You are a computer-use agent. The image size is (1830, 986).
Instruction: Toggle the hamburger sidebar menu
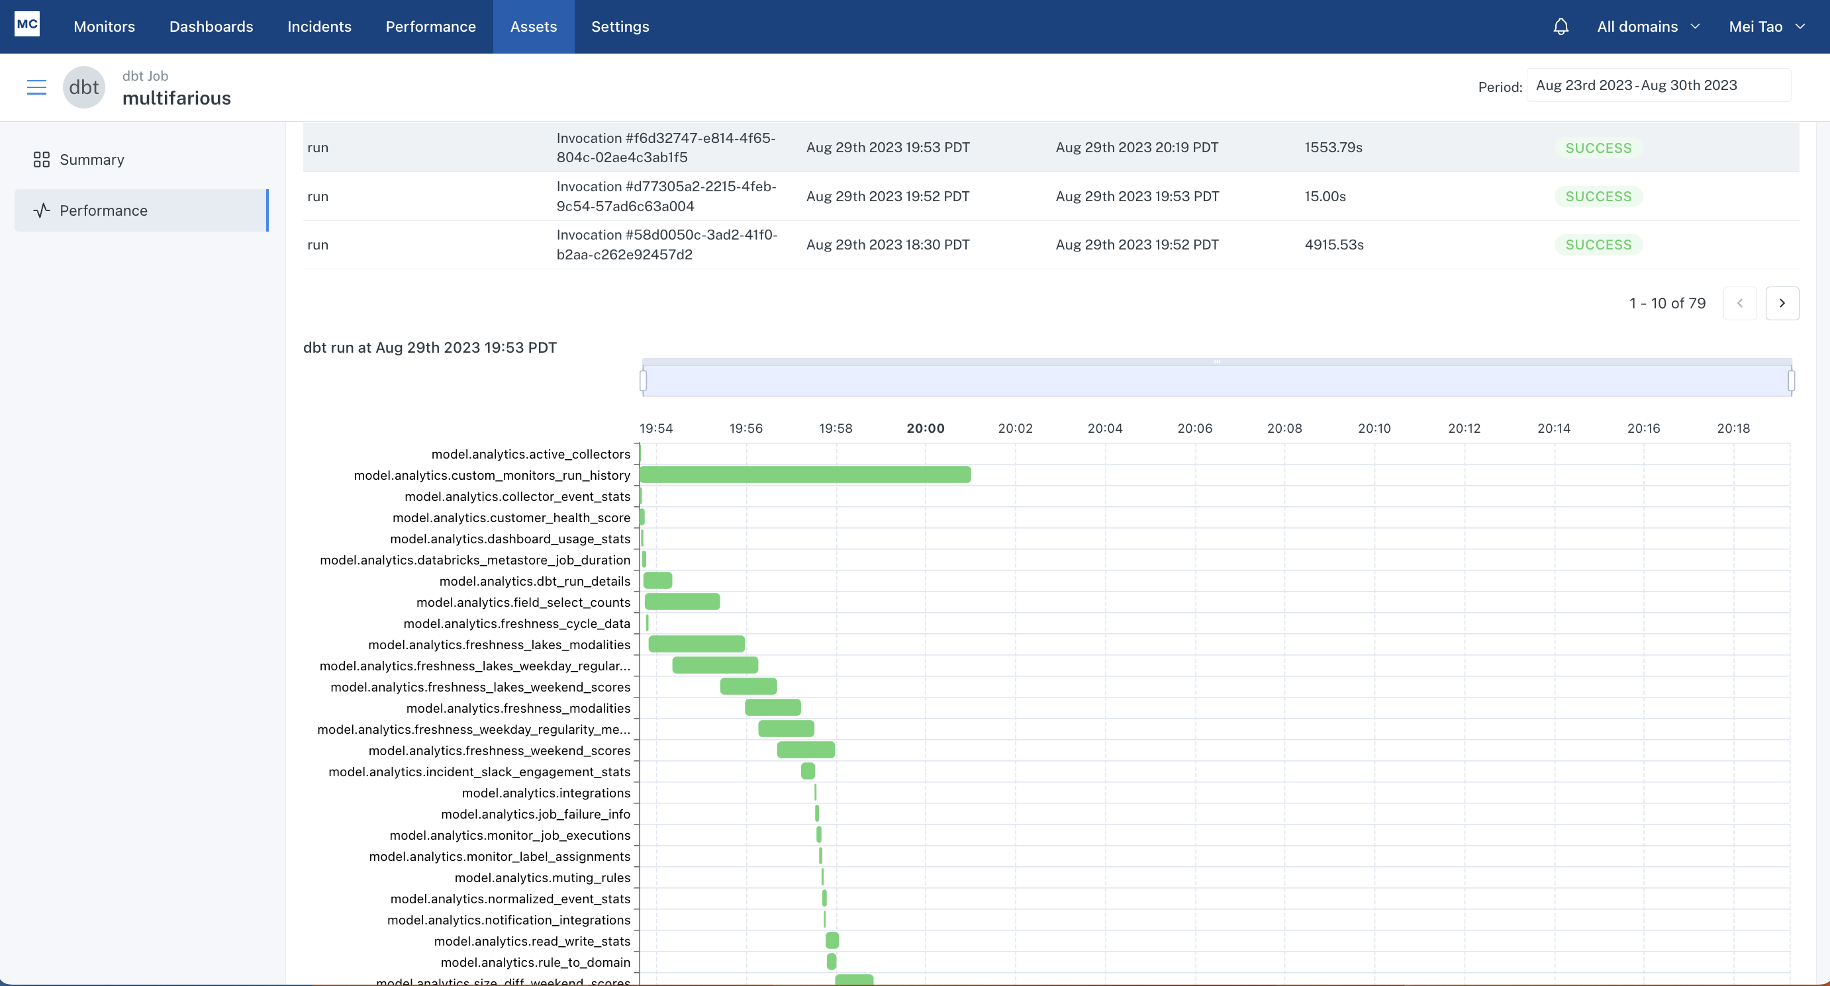36,87
